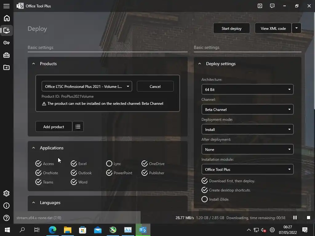Open the hamburger navigation menu
Viewport: 315px width, 236px height.
pos(6,6)
